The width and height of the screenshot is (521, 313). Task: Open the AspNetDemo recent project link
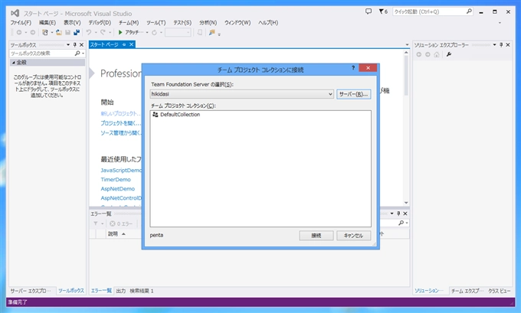pos(118,189)
